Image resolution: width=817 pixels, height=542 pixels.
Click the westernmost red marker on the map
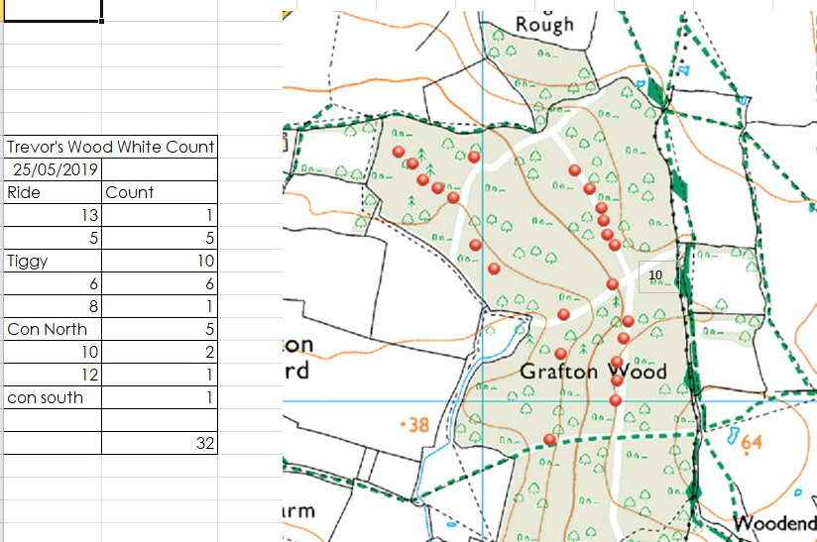[399, 153]
